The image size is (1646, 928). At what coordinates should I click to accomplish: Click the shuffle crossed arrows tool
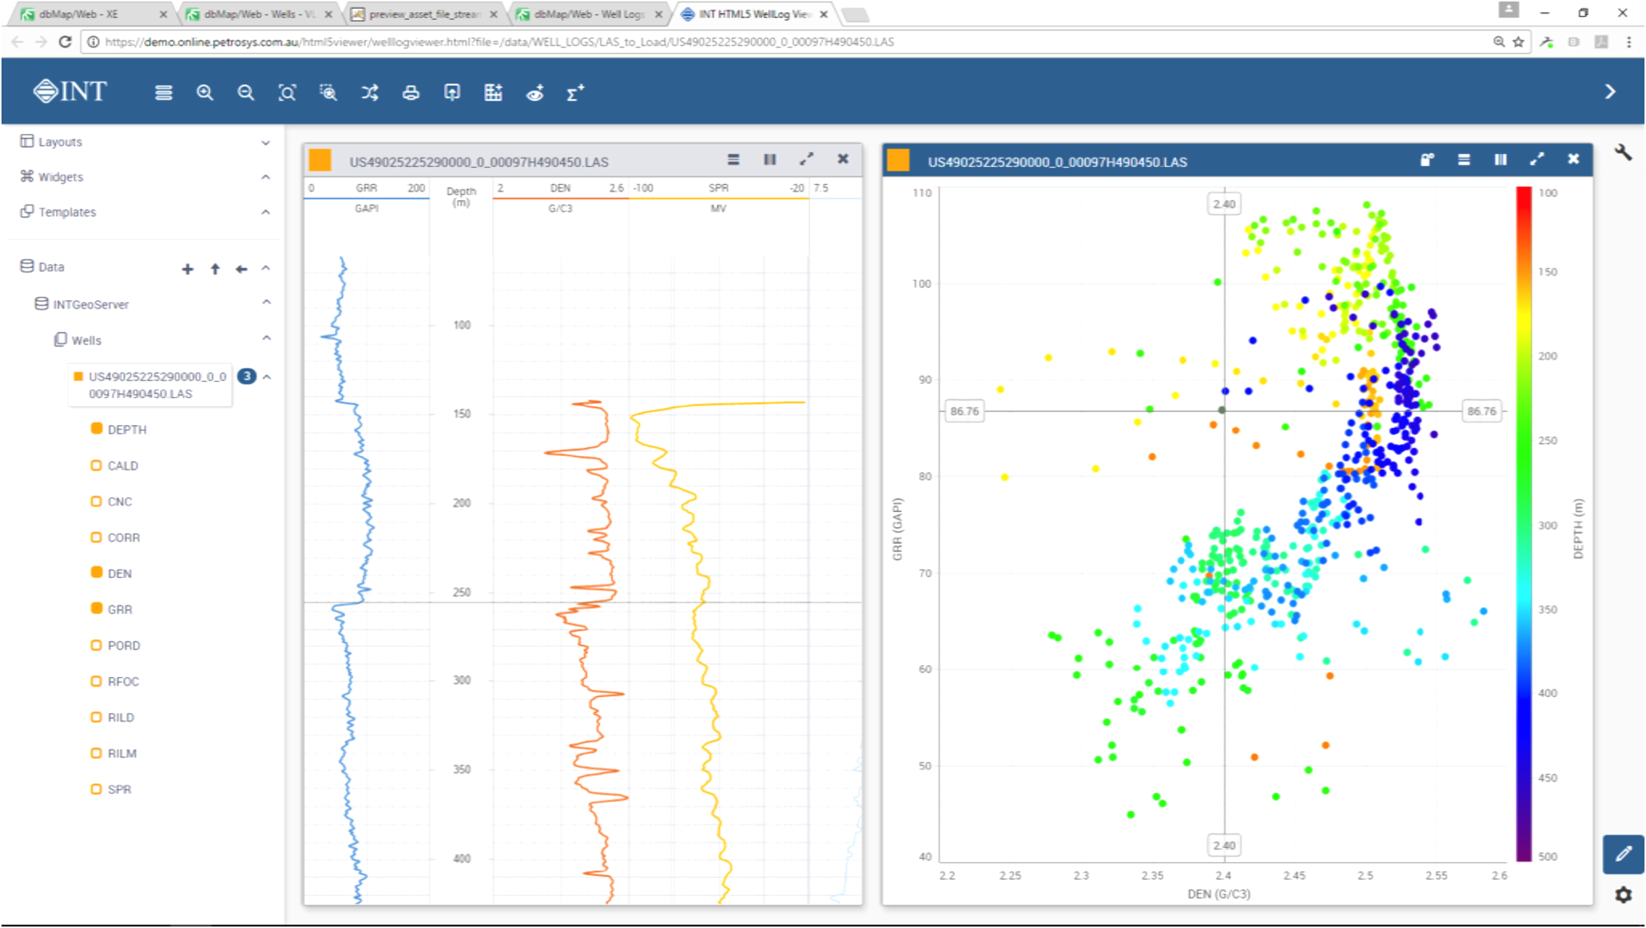369,93
